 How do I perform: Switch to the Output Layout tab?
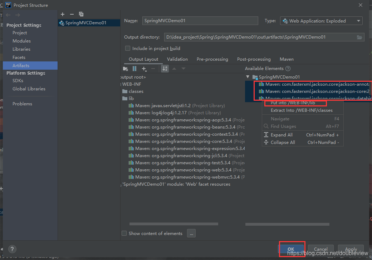143,59
